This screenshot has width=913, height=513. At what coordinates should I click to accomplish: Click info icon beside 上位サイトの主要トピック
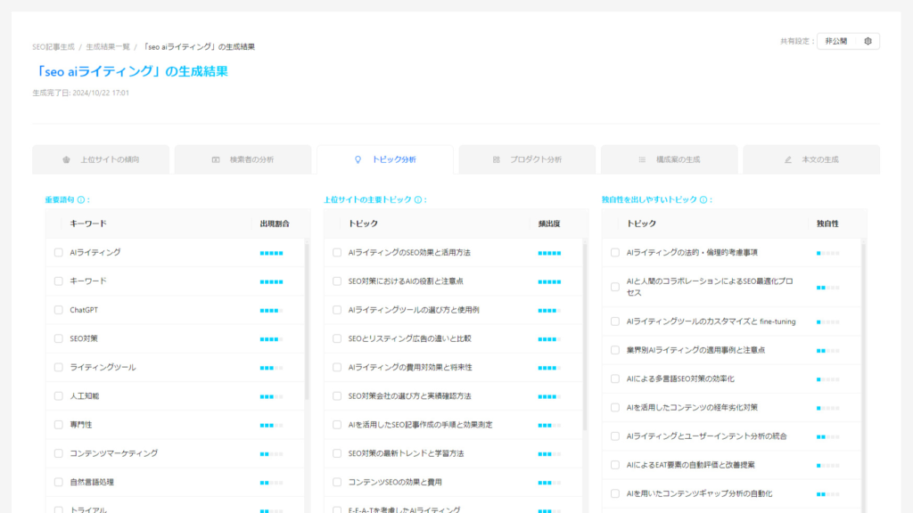418,199
